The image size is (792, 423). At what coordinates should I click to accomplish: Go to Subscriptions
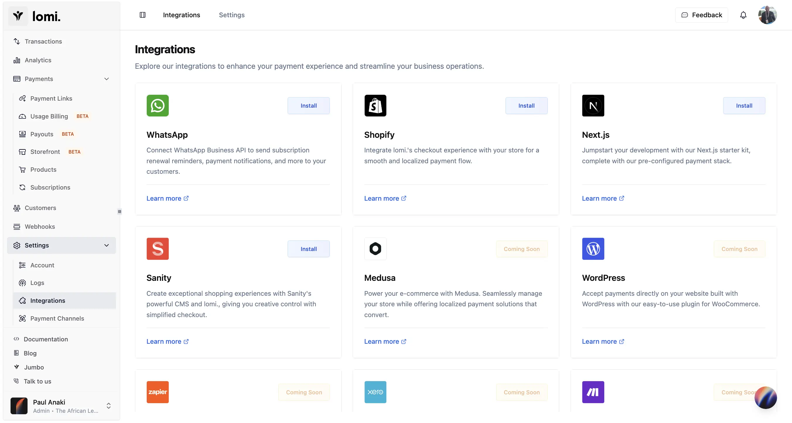[x=64, y=187]
